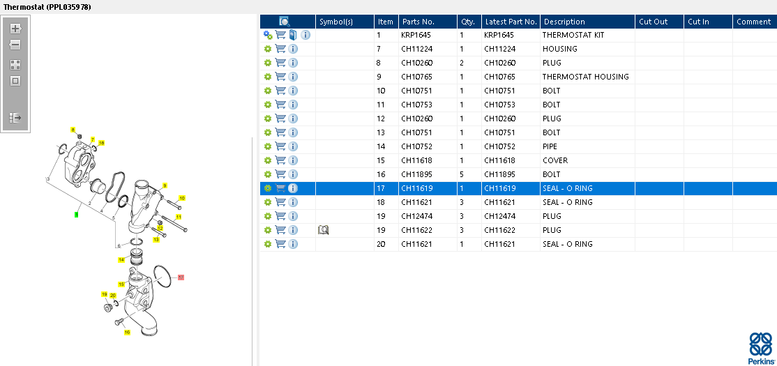The height and width of the screenshot is (366, 777).
Task: Click callout 16 on the diagram
Action: click(x=127, y=333)
